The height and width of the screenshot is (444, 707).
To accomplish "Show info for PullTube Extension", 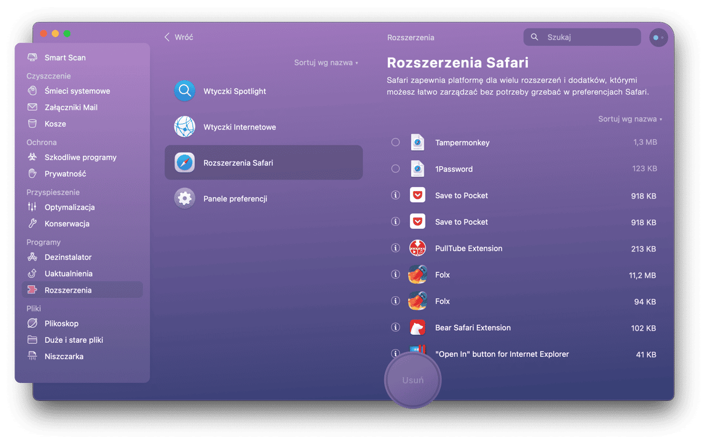I will pos(395,248).
